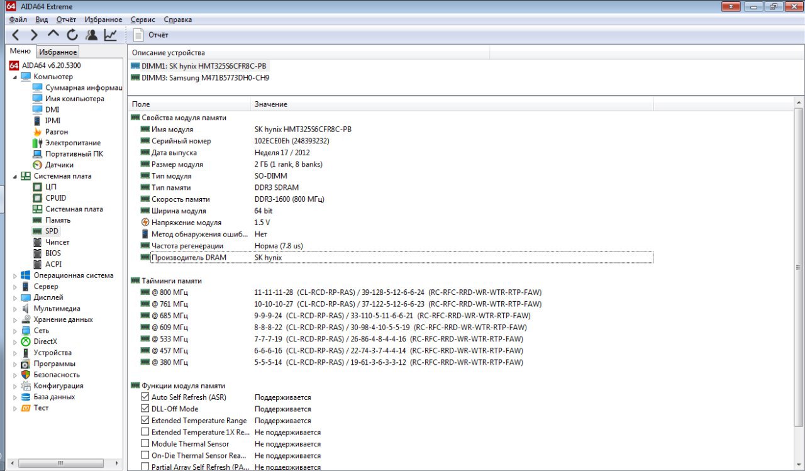Toggle Module Thermal Sensor checkbox
Viewport: 805px width, 471px height.
[x=145, y=444]
